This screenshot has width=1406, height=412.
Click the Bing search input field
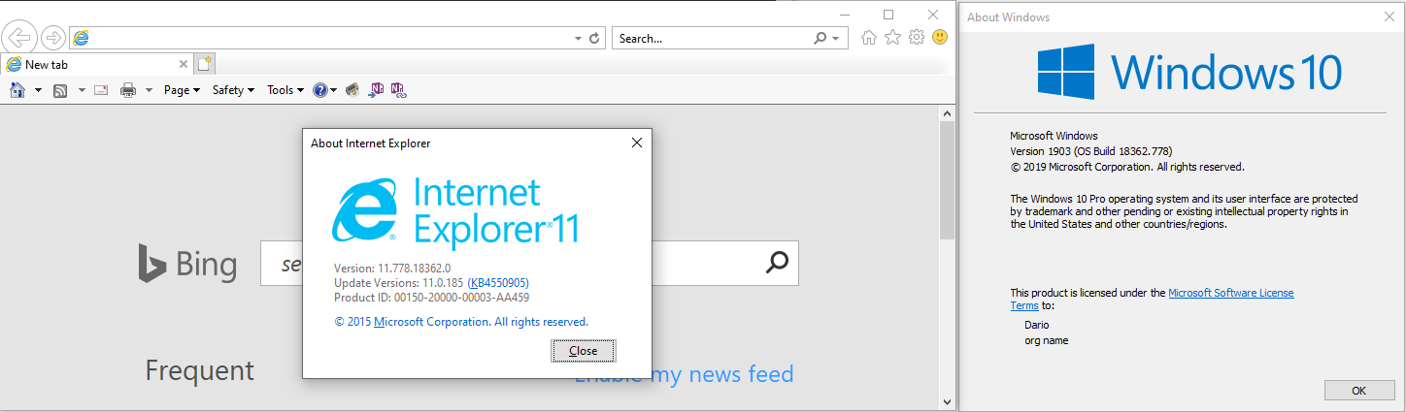pyautogui.click(x=529, y=262)
